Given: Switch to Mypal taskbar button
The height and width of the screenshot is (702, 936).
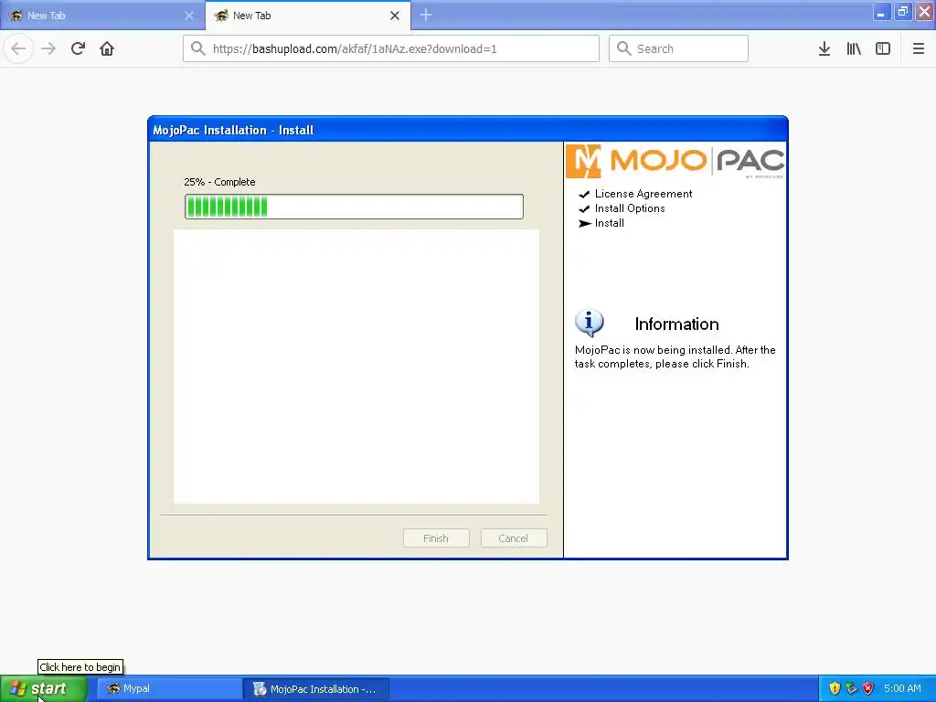Looking at the screenshot, I should pos(169,688).
